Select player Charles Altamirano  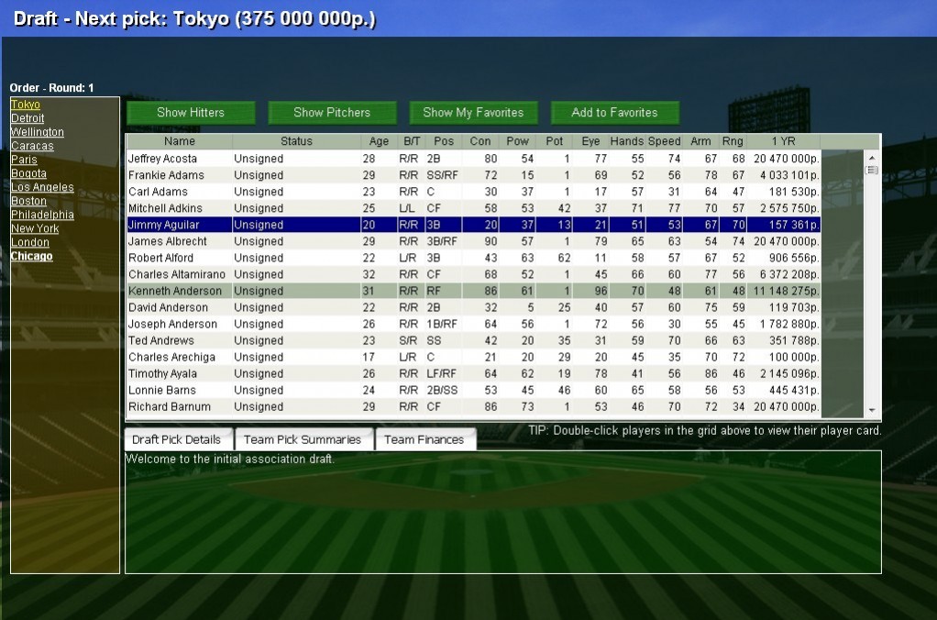(x=473, y=274)
